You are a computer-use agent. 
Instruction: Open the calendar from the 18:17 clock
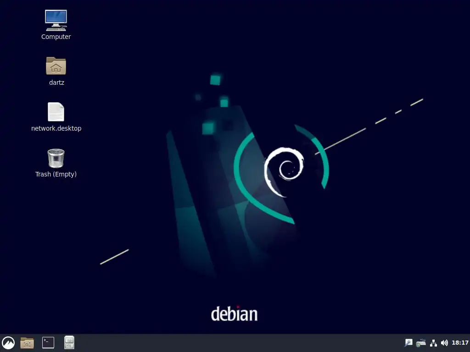point(460,342)
